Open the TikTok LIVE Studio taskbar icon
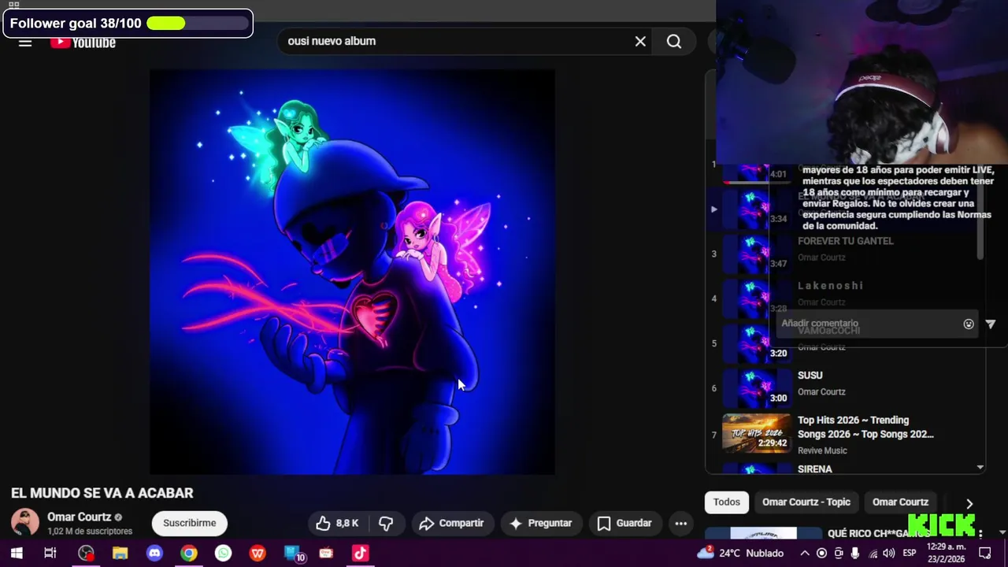Image resolution: width=1008 pixels, height=567 pixels. point(360,553)
